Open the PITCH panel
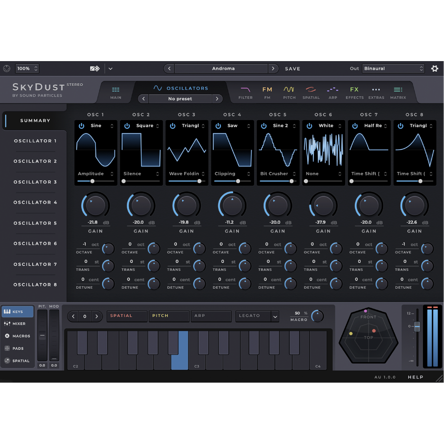The height and width of the screenshot is (444, 444). 289,92
